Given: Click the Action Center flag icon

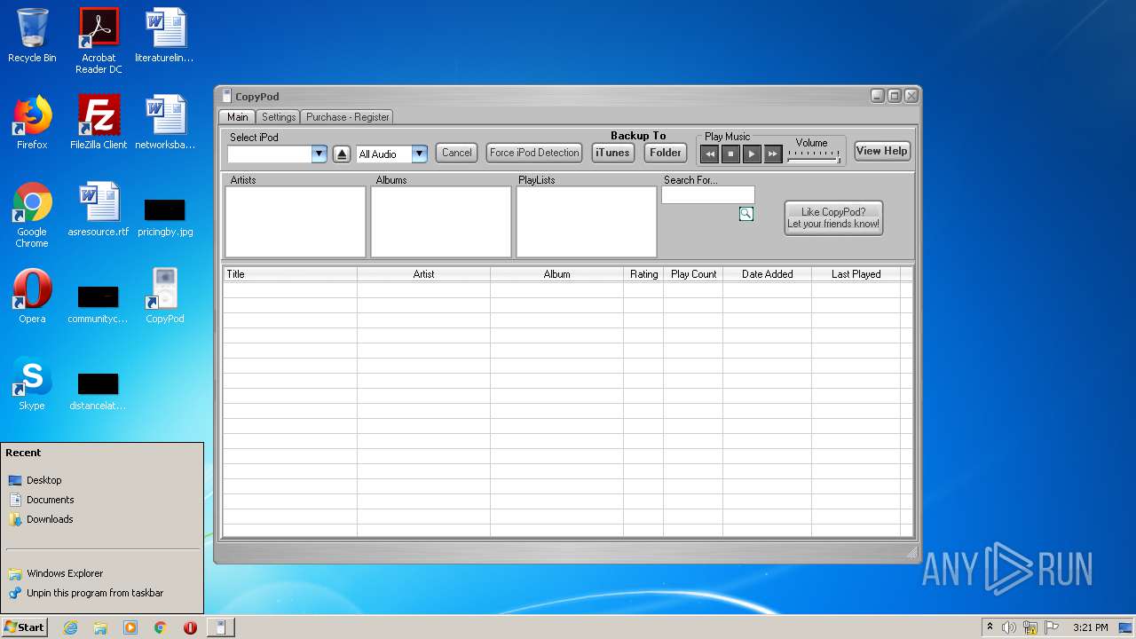Looking at the screenshot, I should (1051, 627).
